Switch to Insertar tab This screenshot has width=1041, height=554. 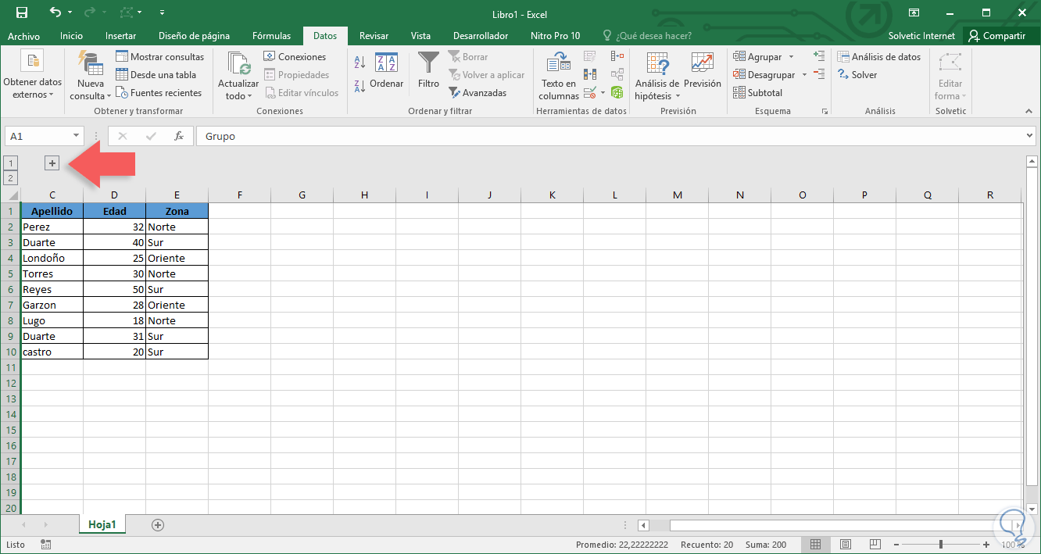click(x=120, y=36)
